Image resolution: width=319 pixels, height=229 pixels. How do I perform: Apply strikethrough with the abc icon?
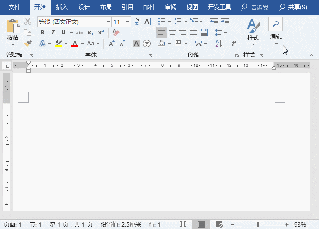point(79,33)
